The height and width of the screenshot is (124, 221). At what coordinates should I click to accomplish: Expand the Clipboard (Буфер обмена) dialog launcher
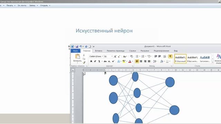click(x=87, y=66)
